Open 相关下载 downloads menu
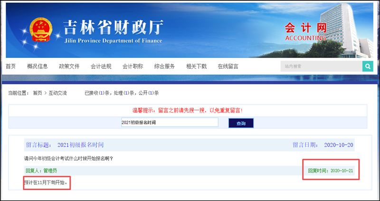Viewport: 380px width, 201px height. coord(196,67)
